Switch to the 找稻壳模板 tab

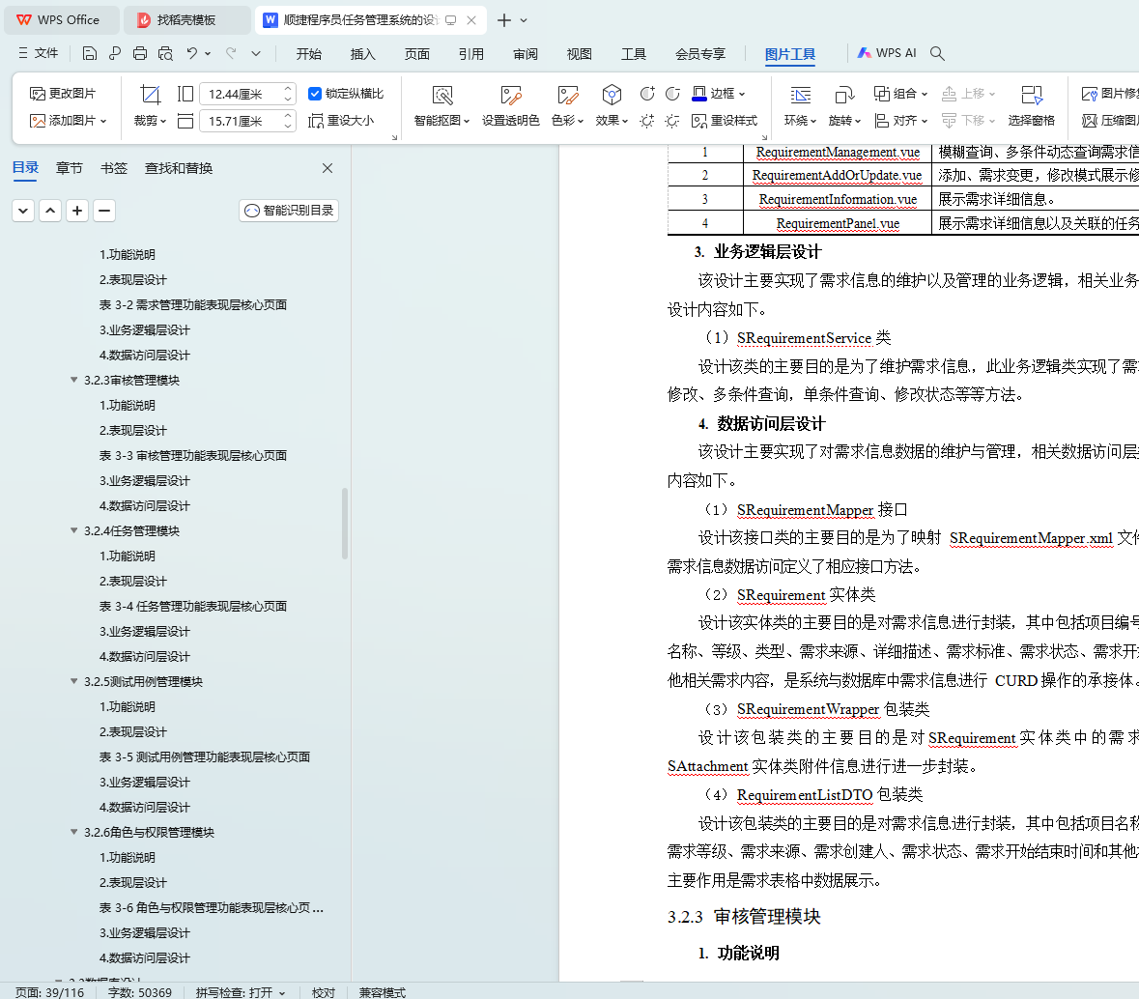coord(185,20)
